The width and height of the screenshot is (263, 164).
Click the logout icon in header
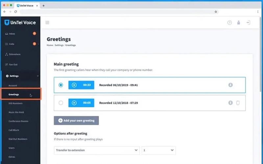pos(248,22)
